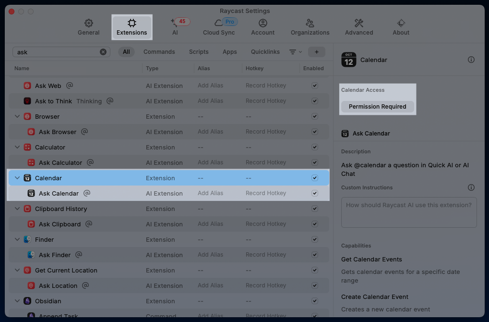This screenshot has width=489, height=322.
Task: Filter list by Commands
Action: tap(159, 52)
